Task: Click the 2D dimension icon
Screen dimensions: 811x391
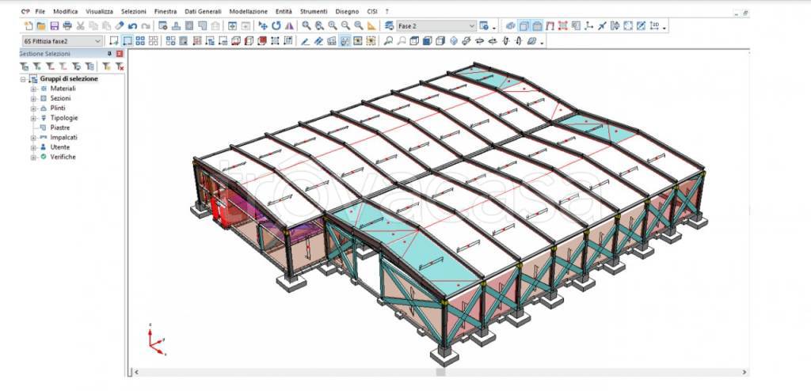Action: click(655, 26)
